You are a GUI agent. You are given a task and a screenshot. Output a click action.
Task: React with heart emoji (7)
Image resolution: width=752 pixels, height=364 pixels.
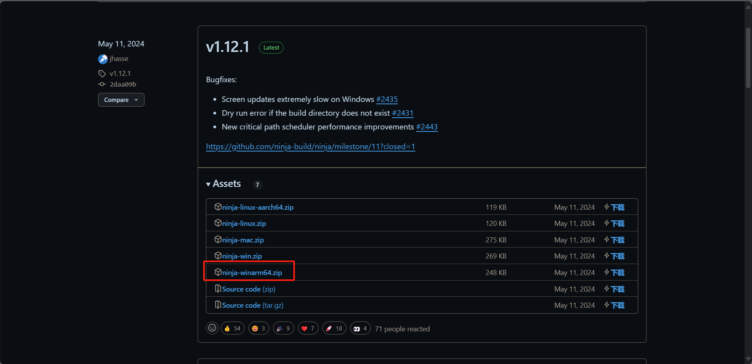[x=308, y=328]
